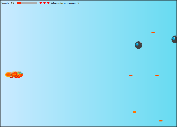
Task: Click the topmost orange laser bolt
Action: point(153,33)
